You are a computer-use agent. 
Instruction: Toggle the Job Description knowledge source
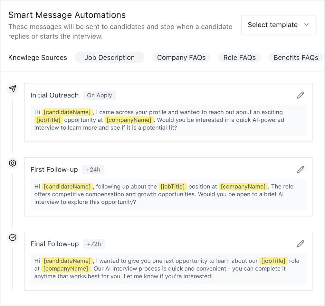[110, 57]
